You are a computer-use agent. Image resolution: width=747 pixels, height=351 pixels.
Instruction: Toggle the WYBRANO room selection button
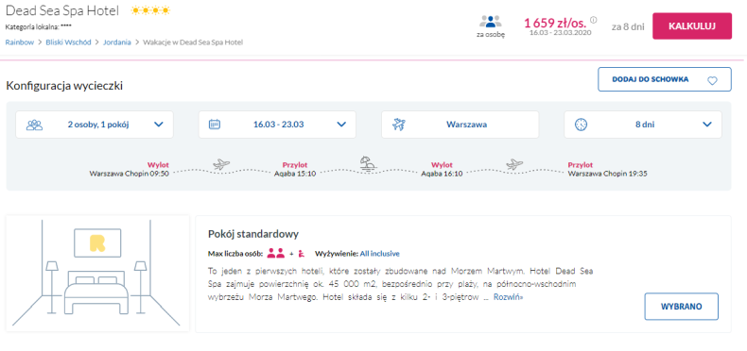681,307
